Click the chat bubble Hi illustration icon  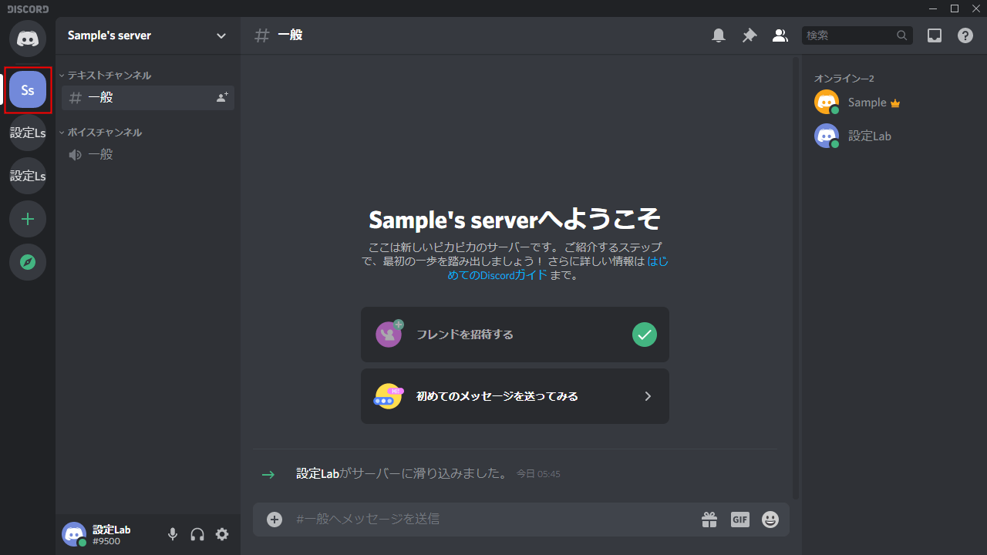389,396
